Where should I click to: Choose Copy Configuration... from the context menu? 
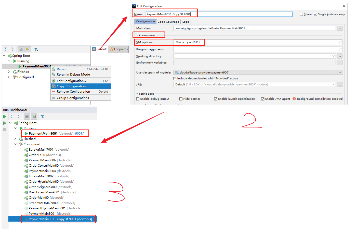coord(72,86)
